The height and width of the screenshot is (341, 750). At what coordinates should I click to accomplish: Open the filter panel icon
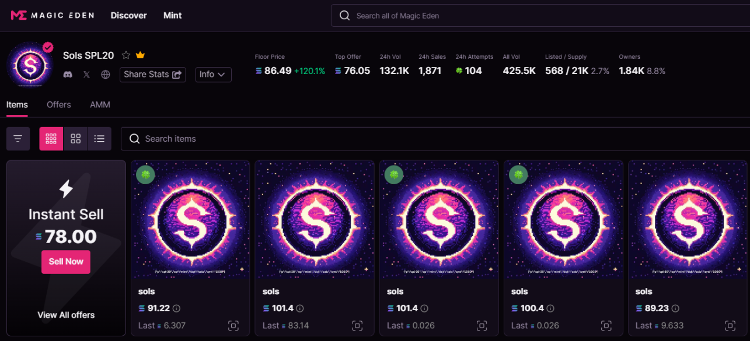coord(18,139)
